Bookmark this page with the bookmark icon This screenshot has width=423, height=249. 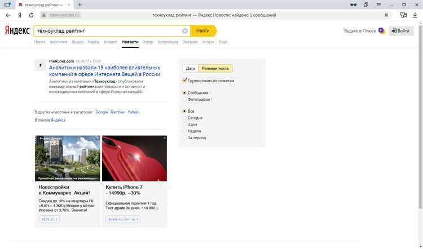386,15
